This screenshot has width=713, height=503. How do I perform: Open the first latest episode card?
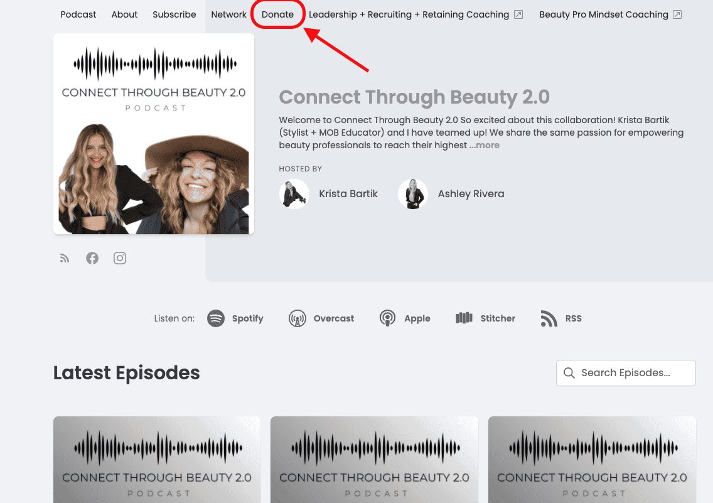pos(157,459)
